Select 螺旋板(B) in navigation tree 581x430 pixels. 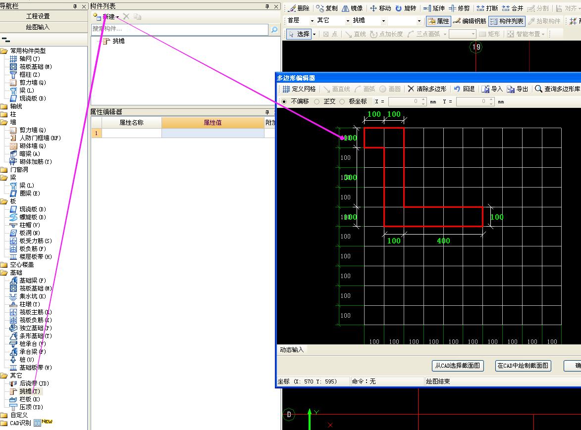pos(28,217)
